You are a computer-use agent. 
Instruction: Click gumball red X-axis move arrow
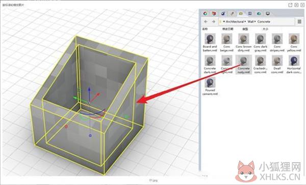[x=98, y=95]
